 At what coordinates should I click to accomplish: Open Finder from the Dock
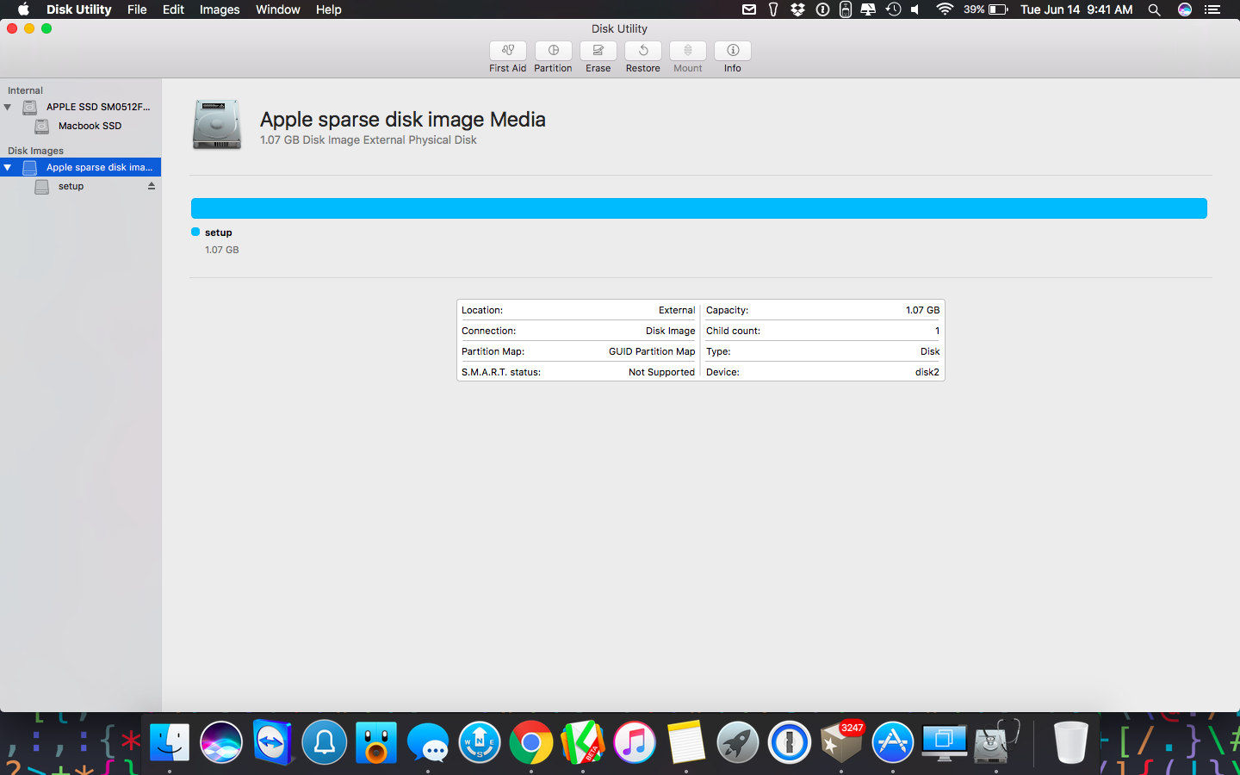tap(170, 742)
